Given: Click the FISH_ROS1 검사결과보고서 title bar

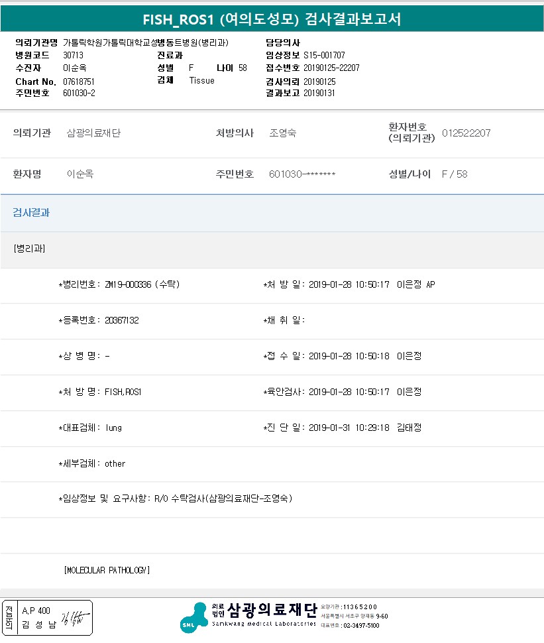Looking at the screenshot, I should coord(272,19).
